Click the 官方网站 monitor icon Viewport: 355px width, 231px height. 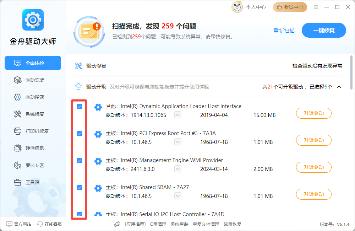coord(9,224)
